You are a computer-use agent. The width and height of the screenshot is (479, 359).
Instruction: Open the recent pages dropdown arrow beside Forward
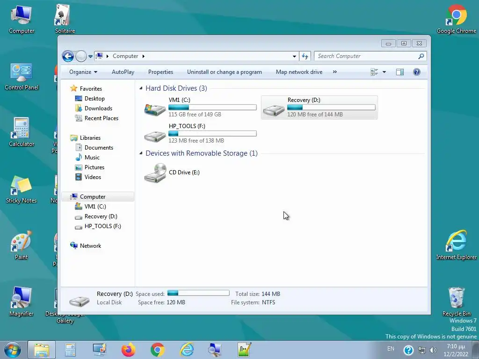pyautogui.click(x=90, y=57)
